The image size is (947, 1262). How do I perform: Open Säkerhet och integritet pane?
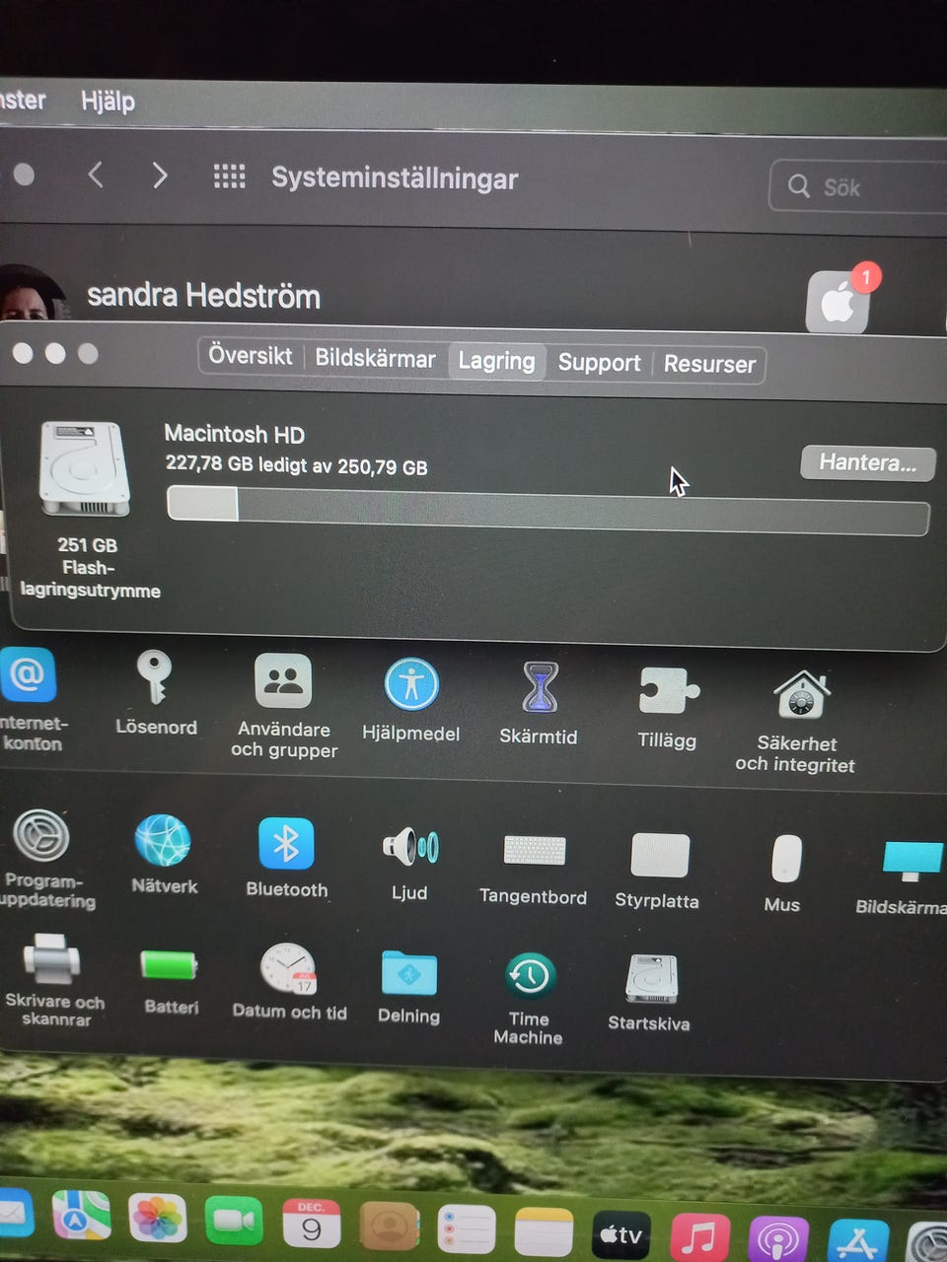pyautogui.click(x=801, y=695)
